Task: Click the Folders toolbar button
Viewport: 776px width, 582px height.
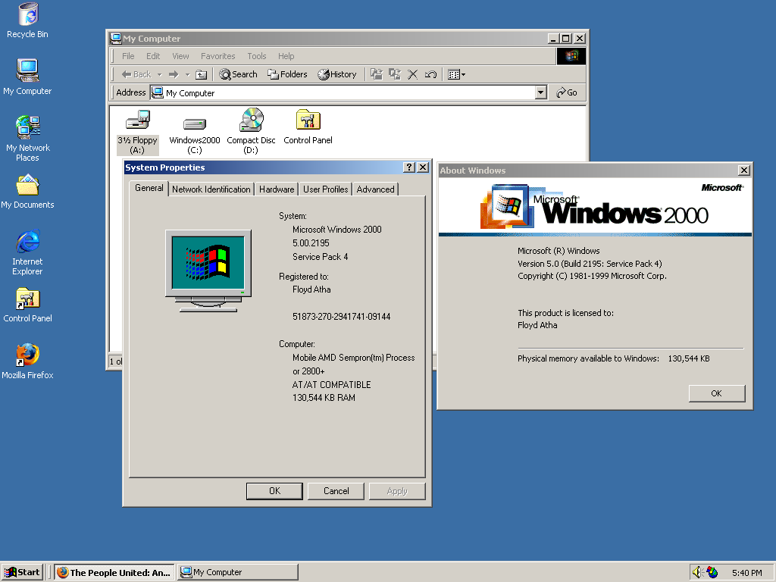Action: tap(287, 74)
